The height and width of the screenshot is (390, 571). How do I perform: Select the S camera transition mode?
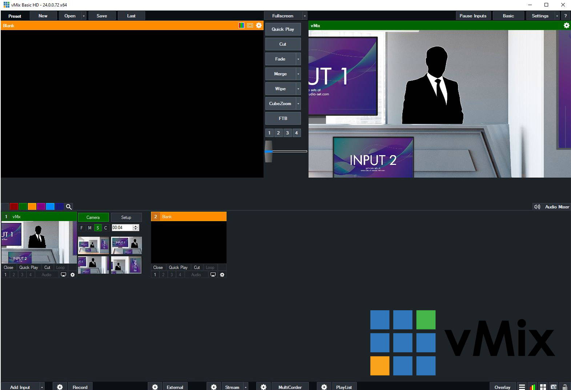pyautogui.click(x=98, y=228)
